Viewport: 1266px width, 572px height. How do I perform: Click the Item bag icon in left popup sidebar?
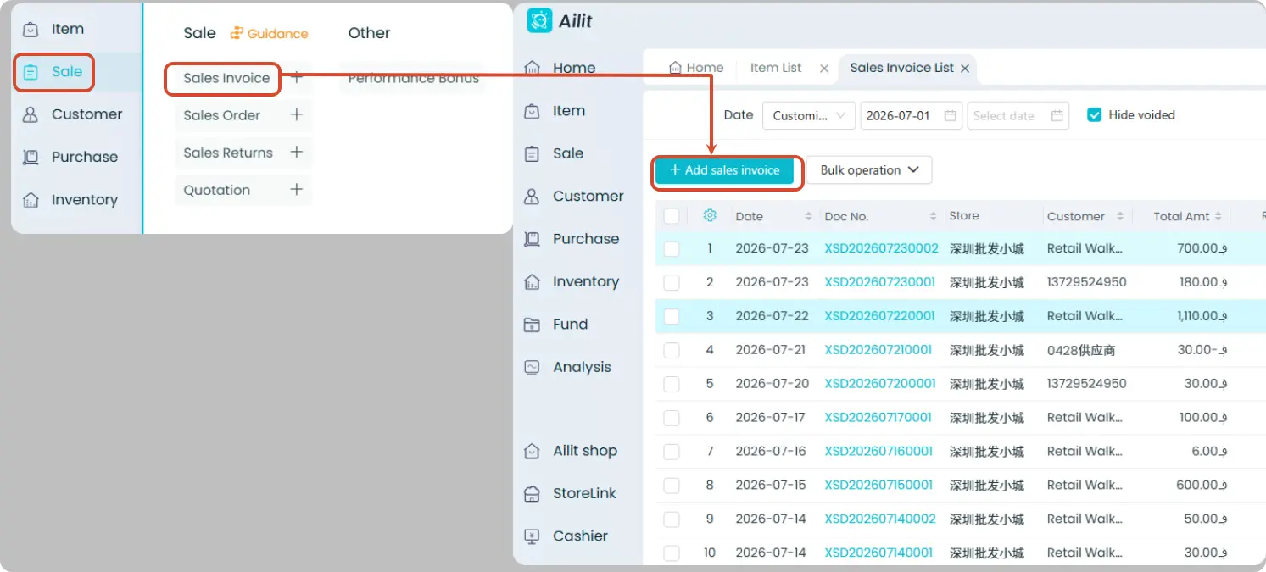click(x=31, y=29)
